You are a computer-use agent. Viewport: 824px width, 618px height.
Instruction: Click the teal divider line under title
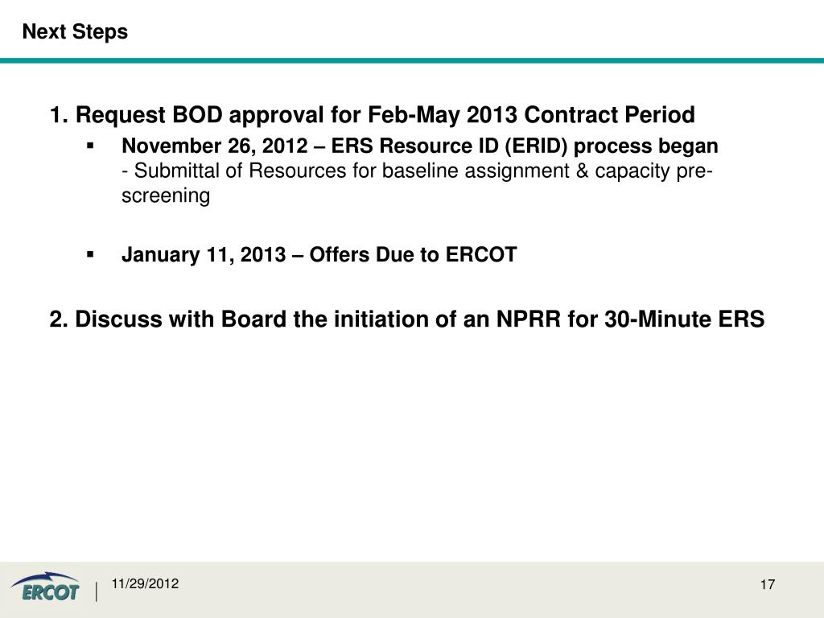(x=412, y=60)
